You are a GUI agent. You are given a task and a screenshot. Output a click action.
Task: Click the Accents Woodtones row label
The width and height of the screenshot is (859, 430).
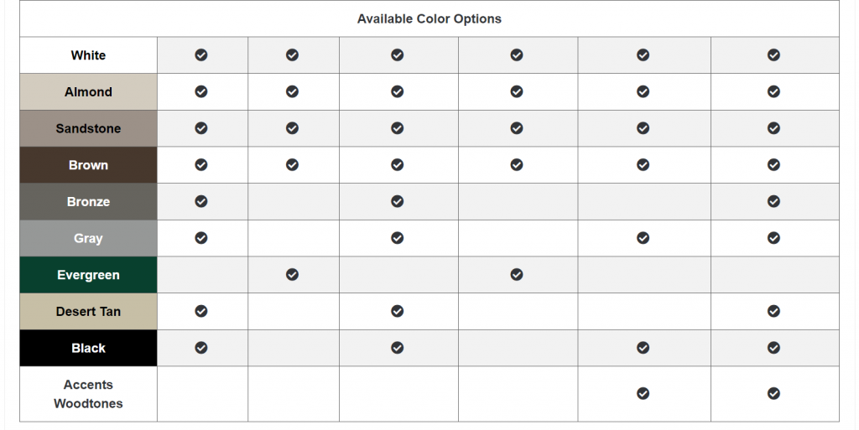(88, 394)
